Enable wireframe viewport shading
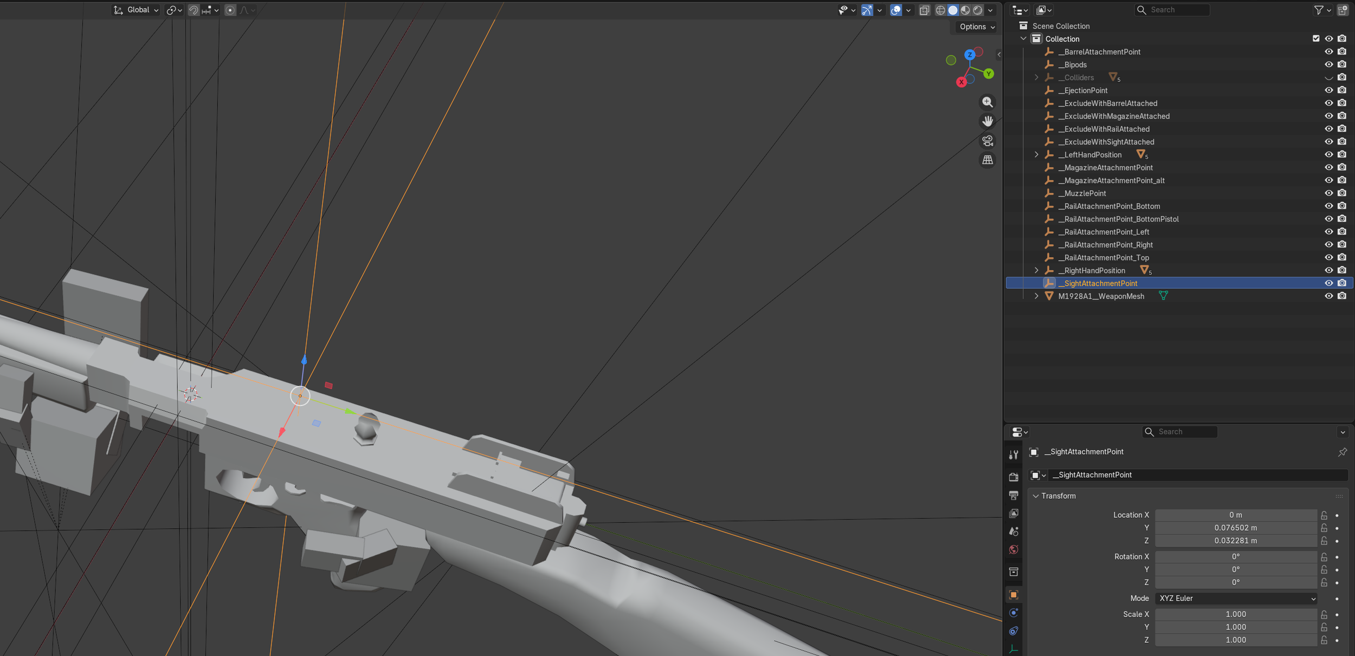 (x=940, y=10)
